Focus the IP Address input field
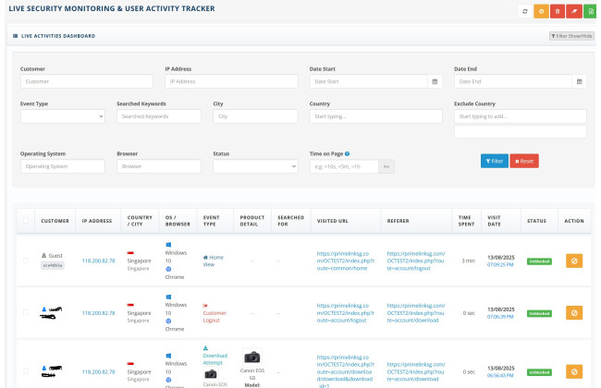601x388 pixels. (x=231, y=81)
